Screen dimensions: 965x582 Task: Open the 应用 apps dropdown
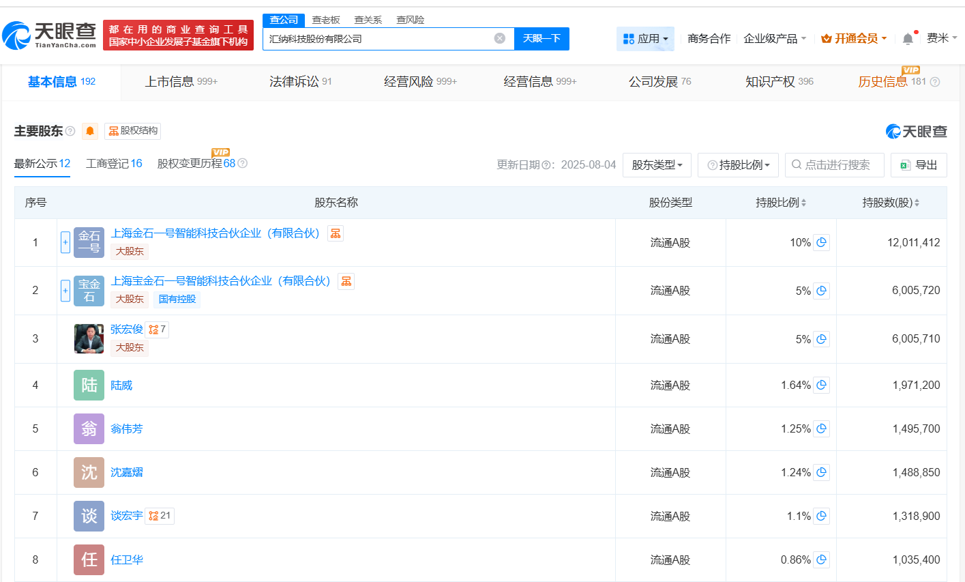coord(645,38)
